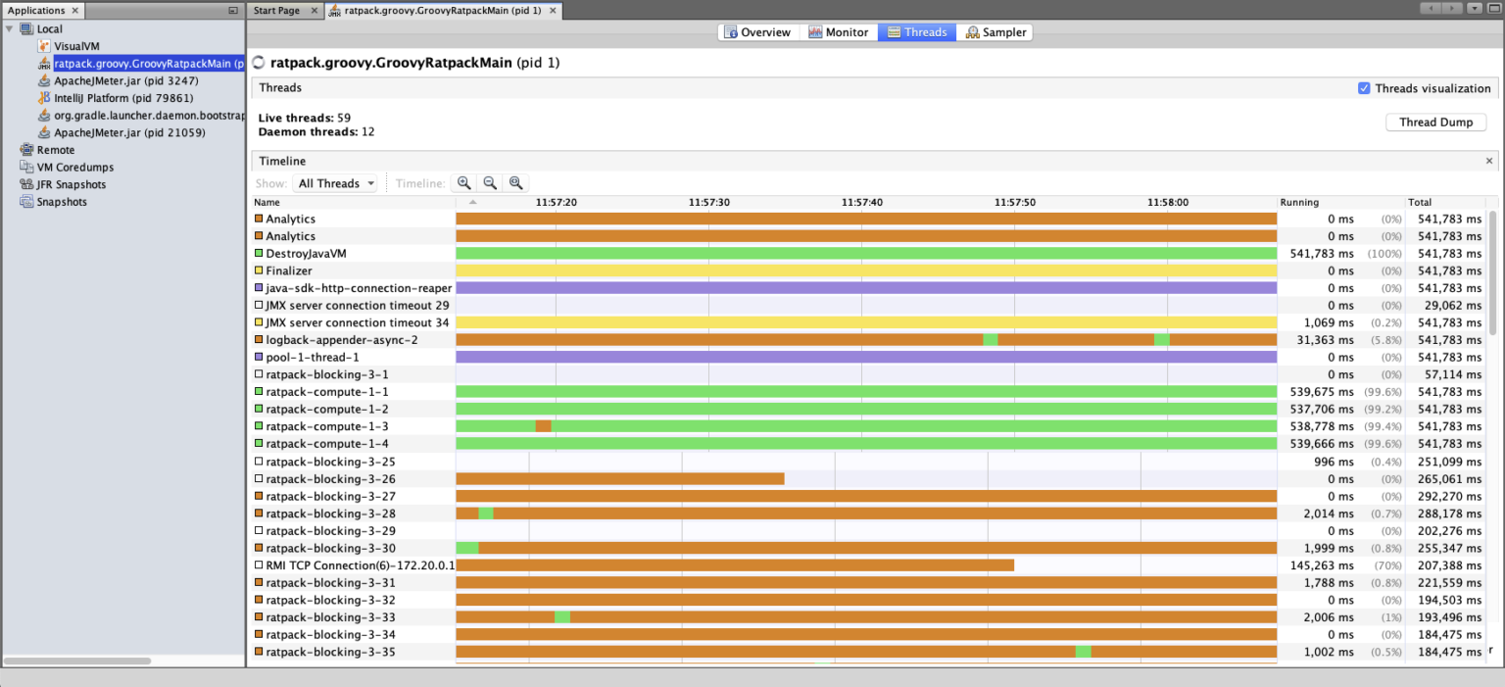Click the refresh icon beside GroovyRatpackMain heading
This screenshot has width=1505, height=687.
[x=257, y=62]
